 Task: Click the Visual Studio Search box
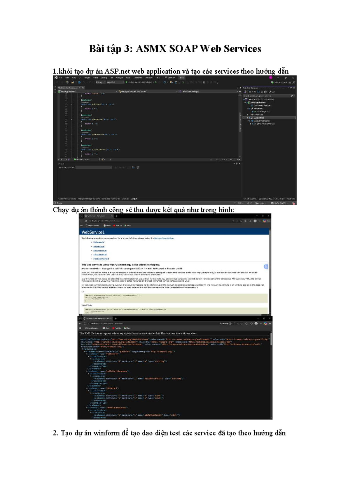pos(169,78)
